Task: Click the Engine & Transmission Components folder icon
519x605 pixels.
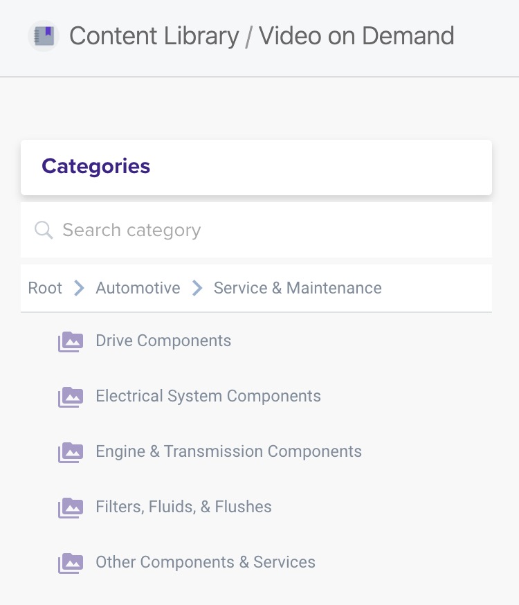Action: click(x=71, y=452)
